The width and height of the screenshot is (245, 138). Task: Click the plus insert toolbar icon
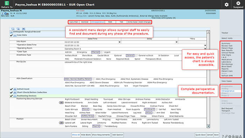pos(23,29)
